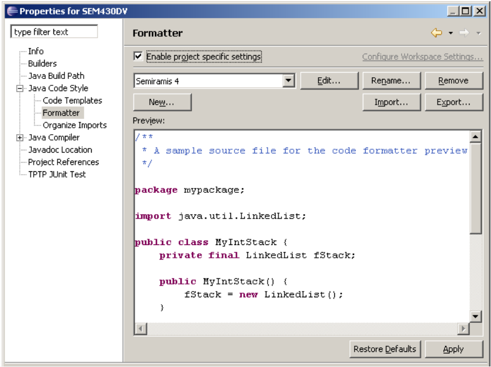This screenshot has height=367, width=491.
Task: Click the back navigation arrow icon
Action: [x=436, y=33]
